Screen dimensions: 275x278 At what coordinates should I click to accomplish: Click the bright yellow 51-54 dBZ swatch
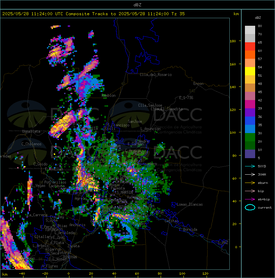250,71
